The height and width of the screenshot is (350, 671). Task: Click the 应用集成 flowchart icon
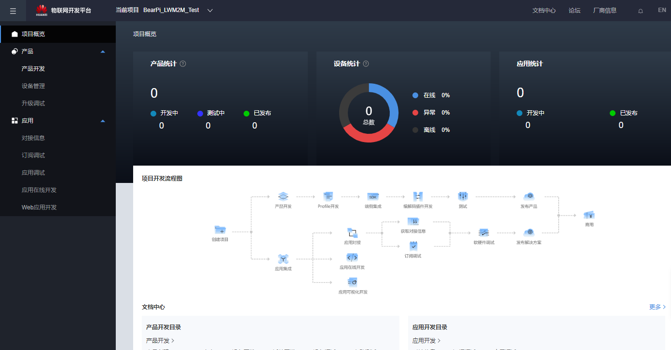click(283, 259)
